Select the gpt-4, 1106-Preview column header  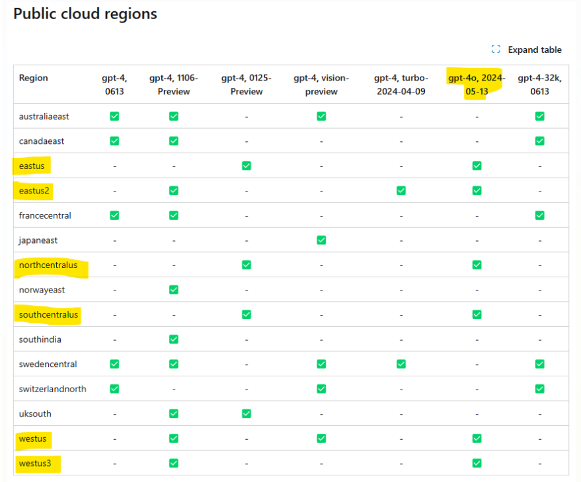pyautogui.click(x=174, y=85)
